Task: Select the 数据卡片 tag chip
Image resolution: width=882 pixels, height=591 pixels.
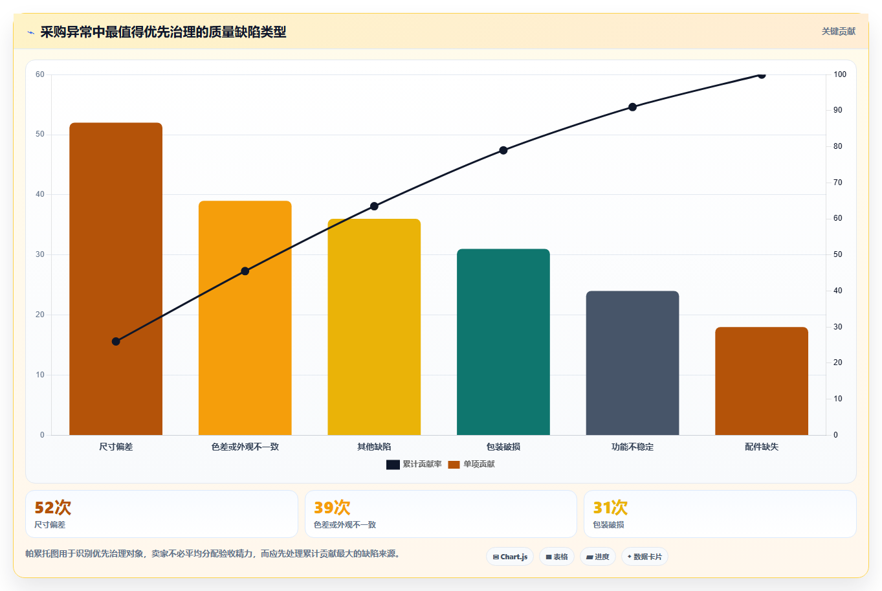Action: point(645,557)
